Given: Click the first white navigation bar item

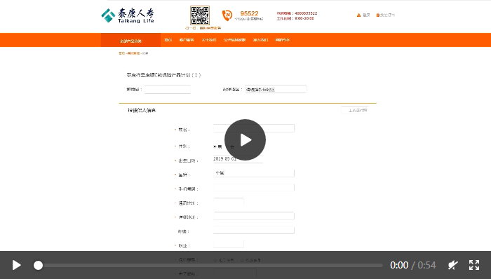Looking at the screenshot, I should [x=168, y=40].
